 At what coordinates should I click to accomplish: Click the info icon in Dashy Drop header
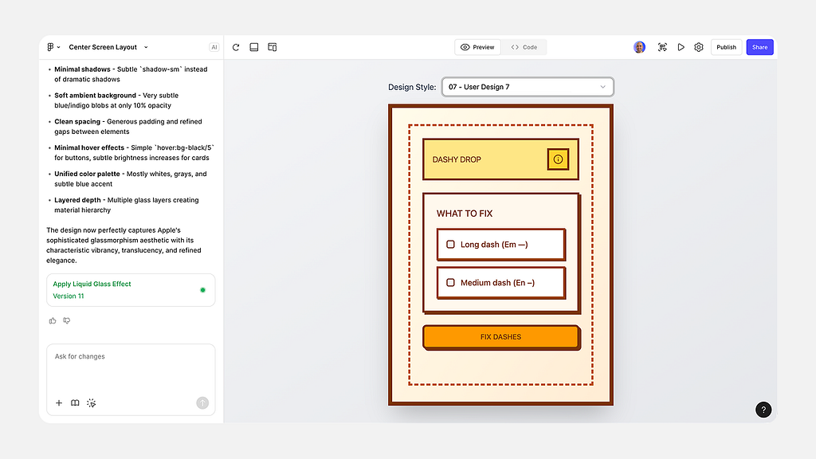pyautogui.click(x=558, y=159)
